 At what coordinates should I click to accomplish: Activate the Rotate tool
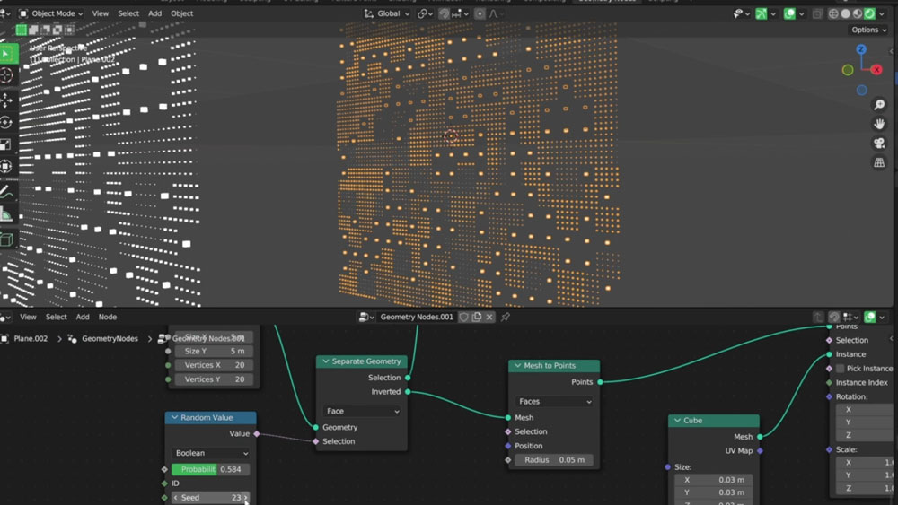click(7, 122)
